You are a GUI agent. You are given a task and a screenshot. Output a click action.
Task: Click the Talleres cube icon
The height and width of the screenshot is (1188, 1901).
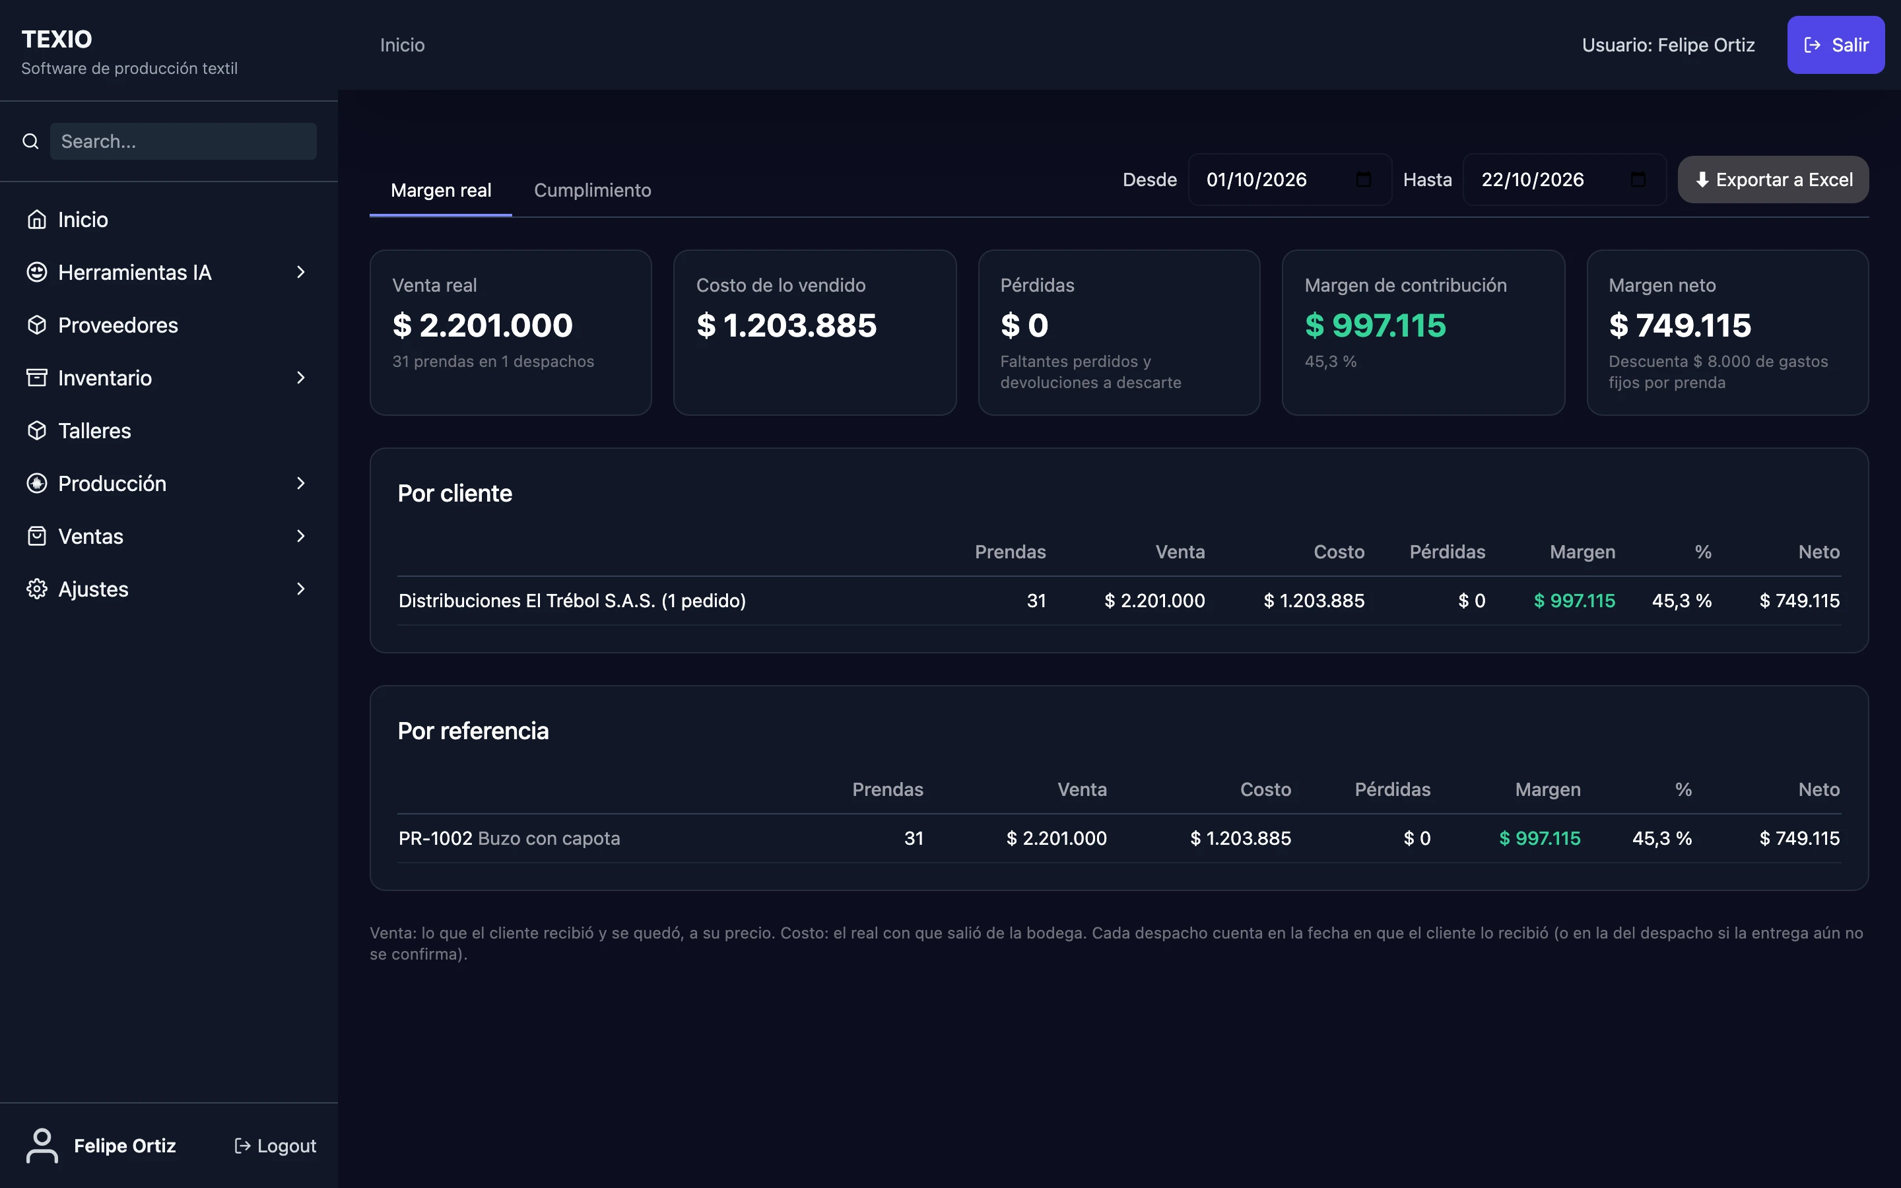pyautogui.click(x=37, y=430)
